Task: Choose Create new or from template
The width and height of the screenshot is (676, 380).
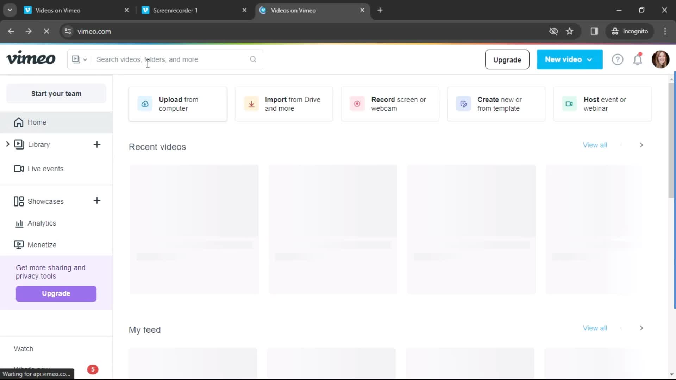Action: pos(496,104)
